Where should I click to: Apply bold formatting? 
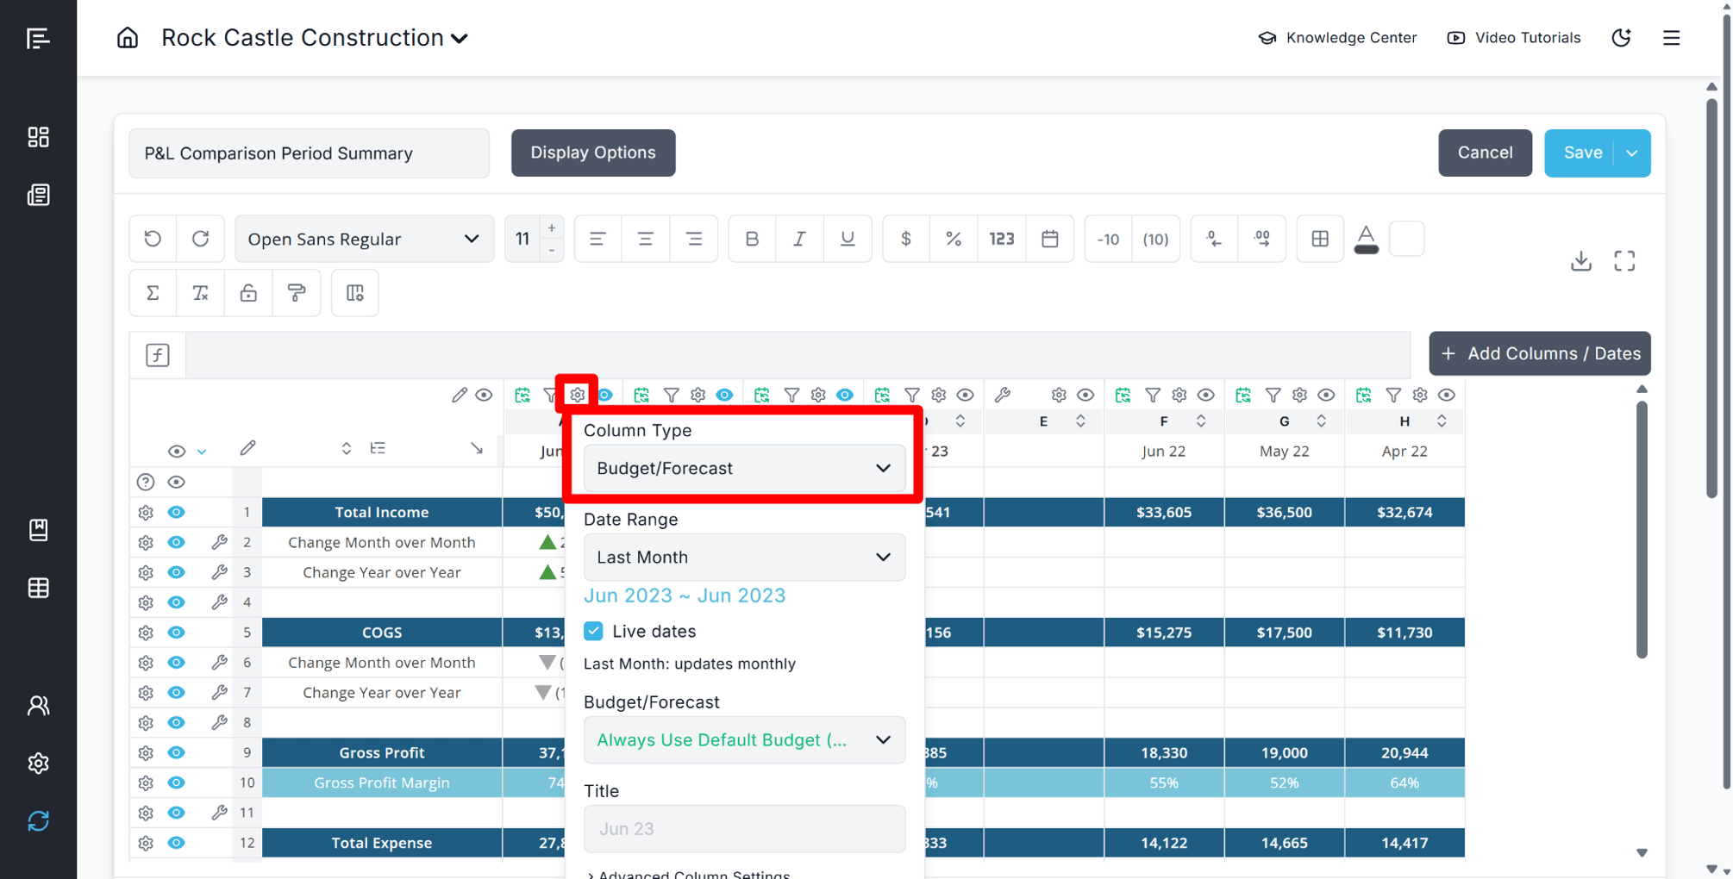pos(752,239)
